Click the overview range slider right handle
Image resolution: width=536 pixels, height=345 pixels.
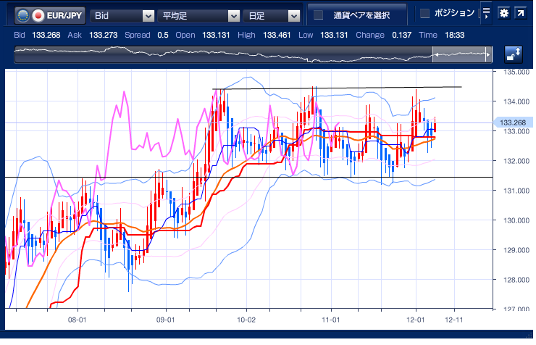(x=488, y=54)
